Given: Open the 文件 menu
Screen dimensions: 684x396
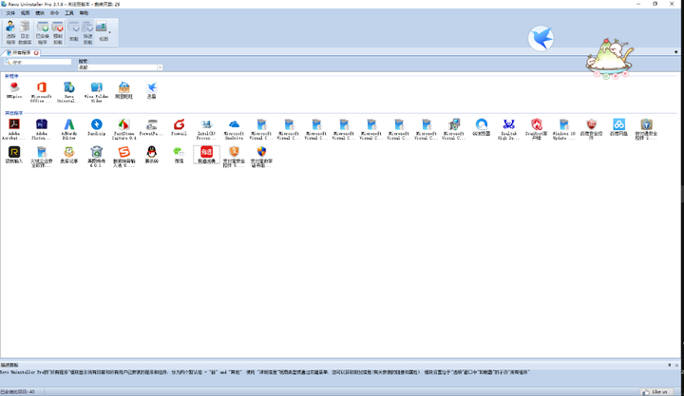Looking at the screenshot, I should click(x=10, y=13).
